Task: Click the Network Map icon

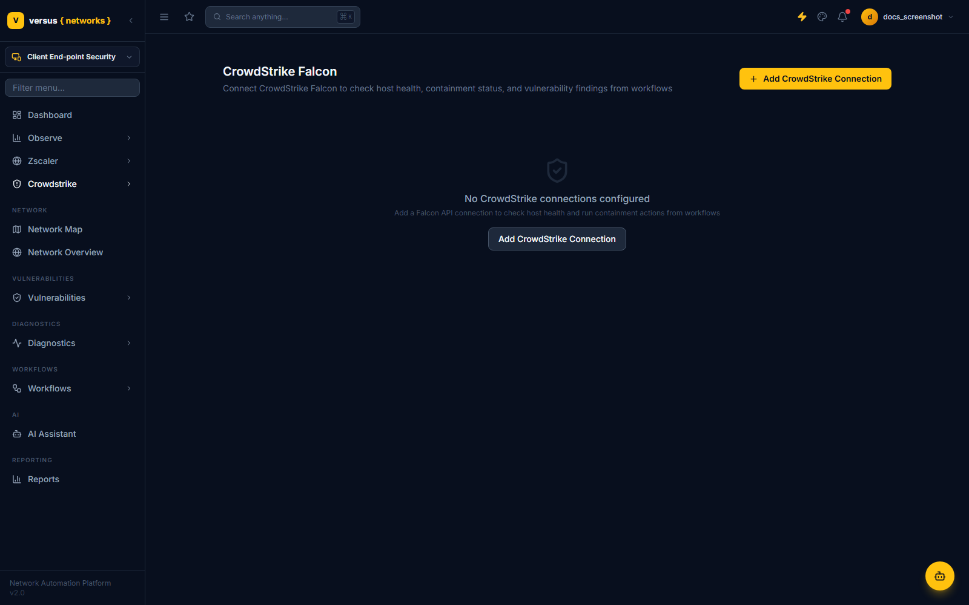Action: click(x=17, y=229)
